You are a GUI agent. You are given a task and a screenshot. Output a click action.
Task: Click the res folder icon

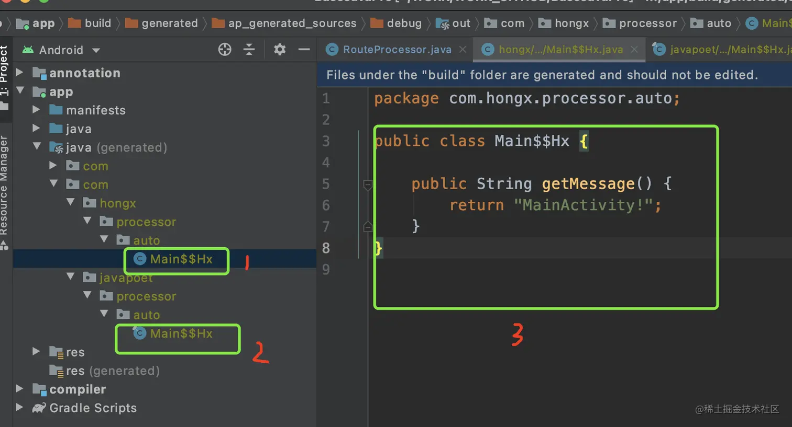point(56,352)
